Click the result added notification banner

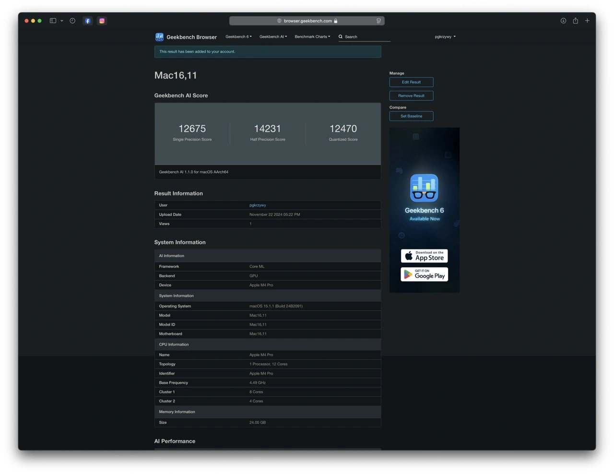click(x=268, y=51)
